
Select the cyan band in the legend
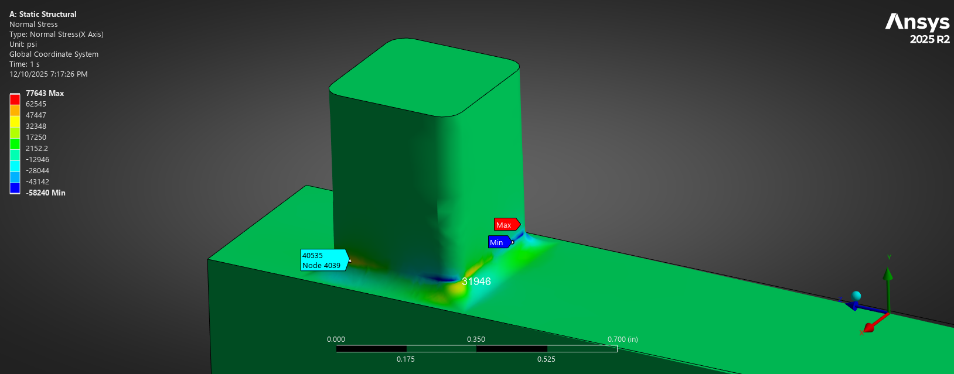[15, 166]
